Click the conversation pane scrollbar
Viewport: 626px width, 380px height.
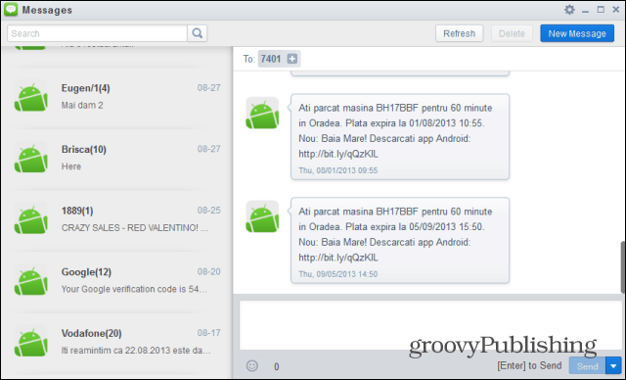coord(622,267)
